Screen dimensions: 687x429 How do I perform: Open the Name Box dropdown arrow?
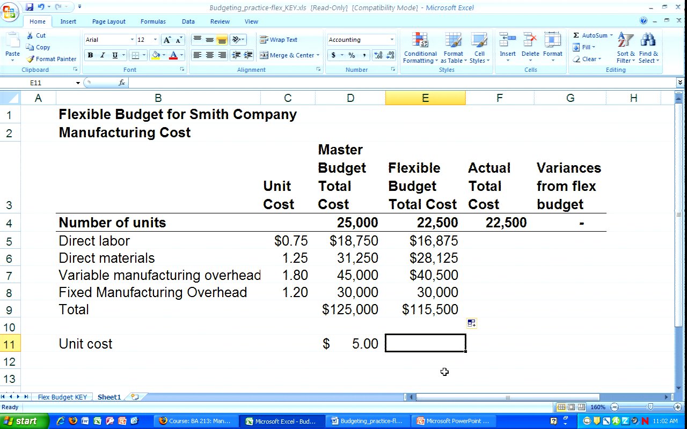click(78, 83)
